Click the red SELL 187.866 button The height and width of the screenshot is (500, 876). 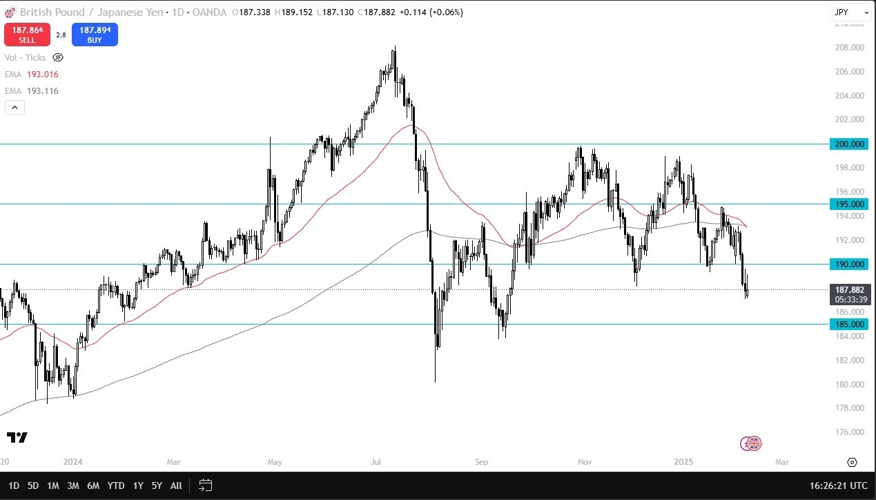pos(27,33)
